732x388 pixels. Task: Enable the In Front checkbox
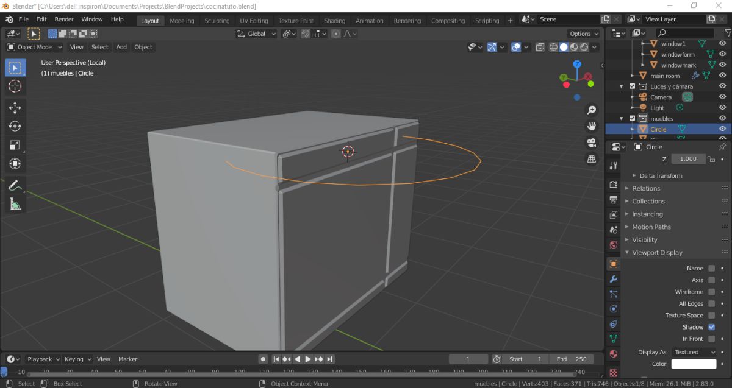[711, 339]
